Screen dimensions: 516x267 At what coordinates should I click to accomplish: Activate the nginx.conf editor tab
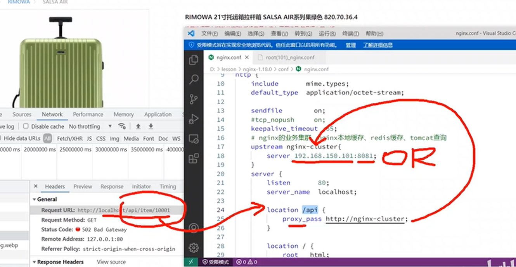point(228,57)
